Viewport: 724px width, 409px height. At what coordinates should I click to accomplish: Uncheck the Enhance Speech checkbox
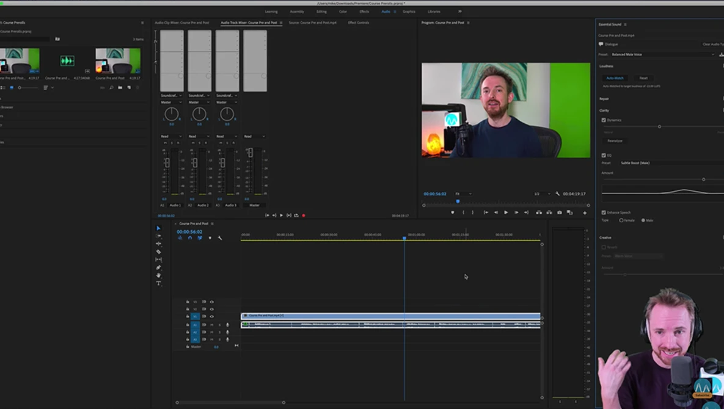604,212
